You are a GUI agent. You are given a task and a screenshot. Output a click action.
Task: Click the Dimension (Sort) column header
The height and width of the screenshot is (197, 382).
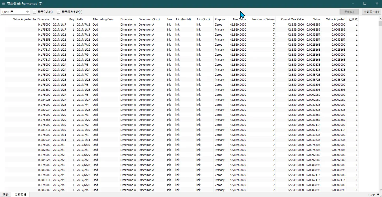[x=149, y=19]
